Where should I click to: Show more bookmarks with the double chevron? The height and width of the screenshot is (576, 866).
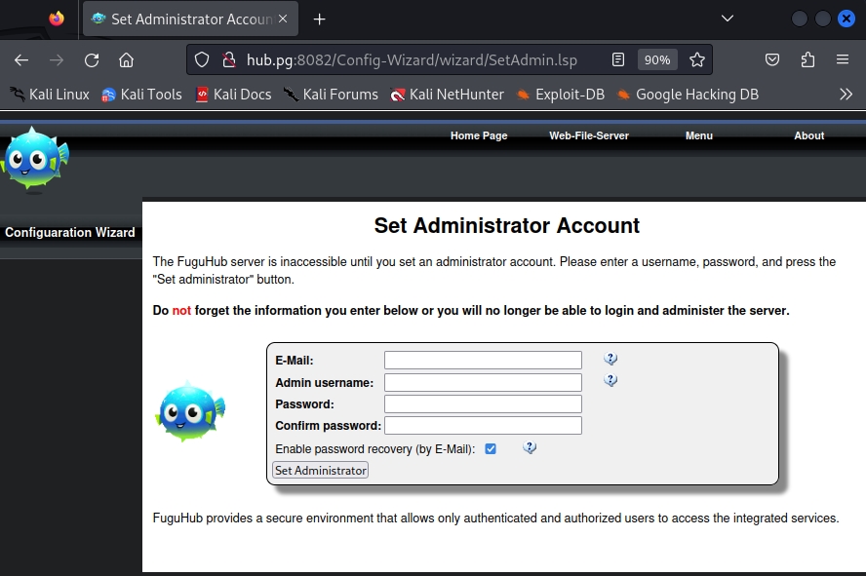point(846,95)
